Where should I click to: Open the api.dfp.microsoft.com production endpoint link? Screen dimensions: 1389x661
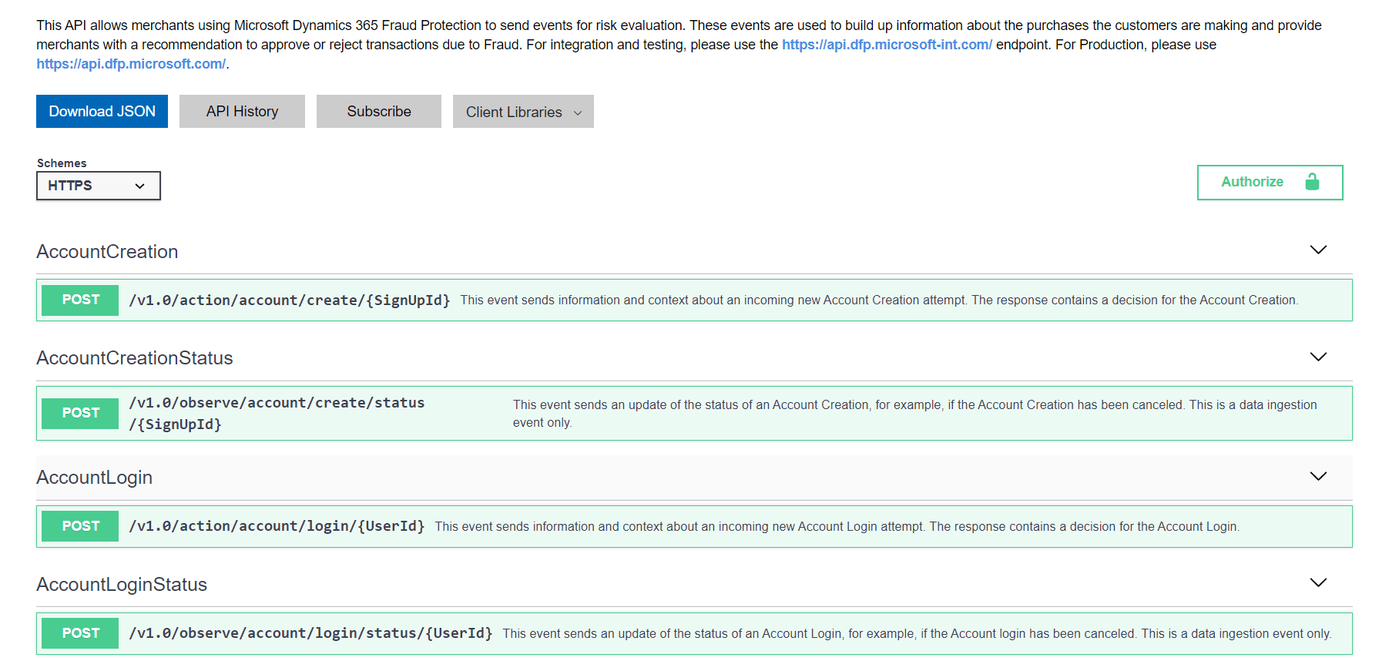131,64
